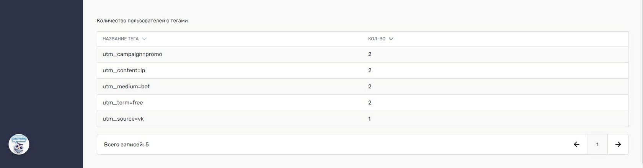The height and width of the screenshot is (168, 643).
Task: Click the utm_medium=bot tag name
Action: tap(126, 87)
